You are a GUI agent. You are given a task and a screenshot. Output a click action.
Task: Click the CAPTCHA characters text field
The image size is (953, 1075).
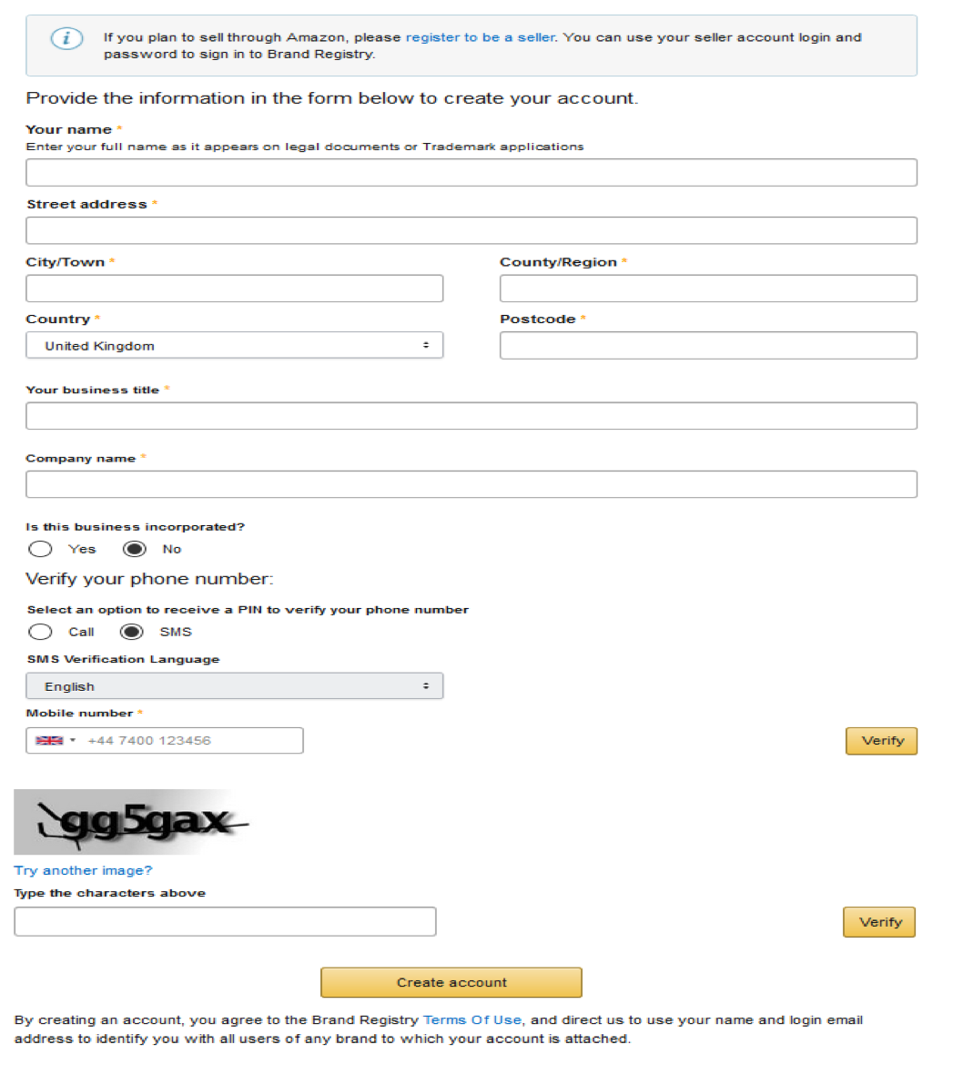(225, 921)
